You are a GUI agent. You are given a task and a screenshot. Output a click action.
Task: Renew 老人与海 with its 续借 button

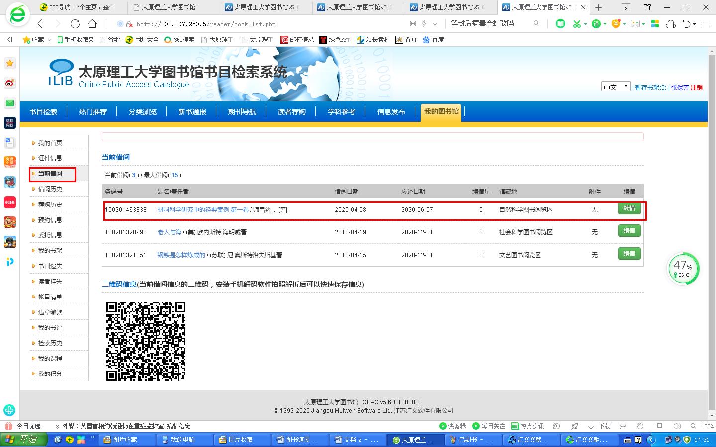[629, 231]
